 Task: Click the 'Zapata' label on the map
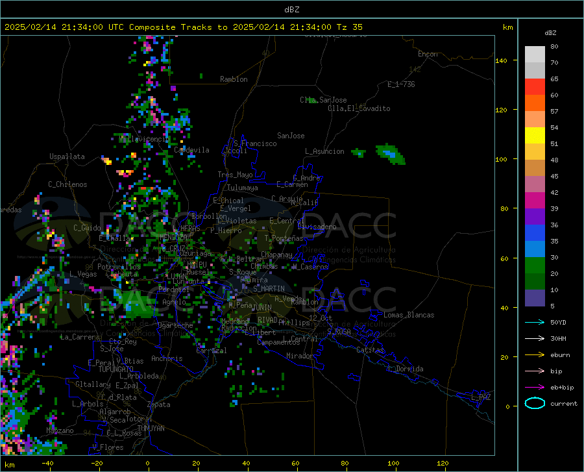point(159,404)
